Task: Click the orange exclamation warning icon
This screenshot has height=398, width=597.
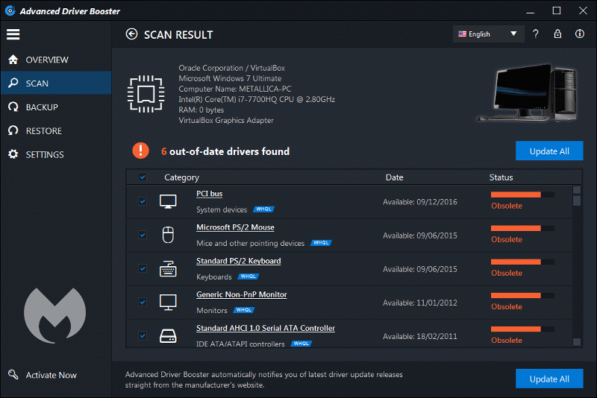Action: click(x=140, y=151)
